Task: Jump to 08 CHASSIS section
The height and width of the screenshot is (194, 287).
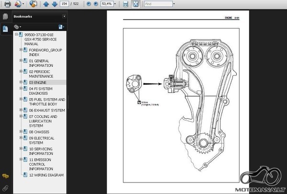Action: [39, 132]
